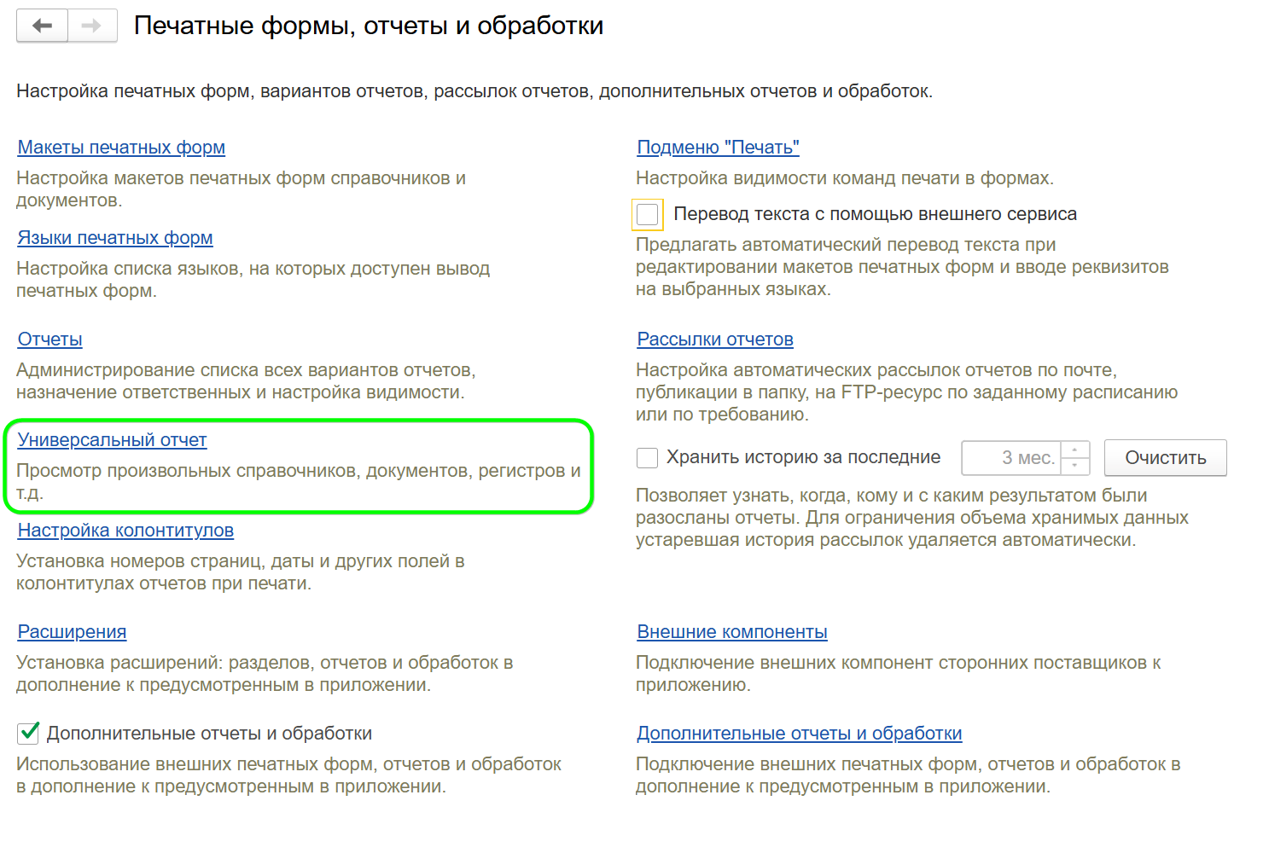Open the Расширения section
1269x853 pixels.
[x=71, y=631]
